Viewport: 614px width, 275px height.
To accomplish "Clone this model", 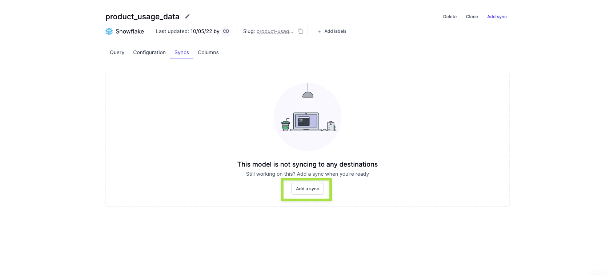I will click(472, 17).
